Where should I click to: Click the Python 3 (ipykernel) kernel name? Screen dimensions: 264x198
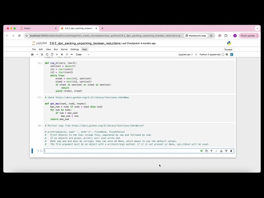tap(210, 54)
